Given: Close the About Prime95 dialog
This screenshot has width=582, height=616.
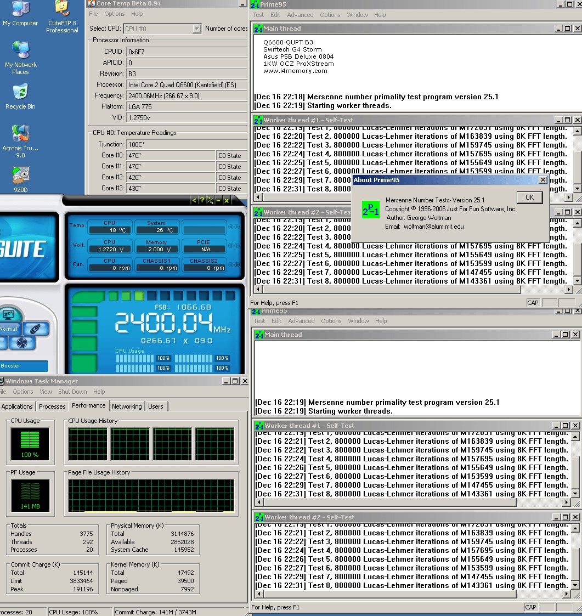Looking at the screenshot, I should 543,179.
